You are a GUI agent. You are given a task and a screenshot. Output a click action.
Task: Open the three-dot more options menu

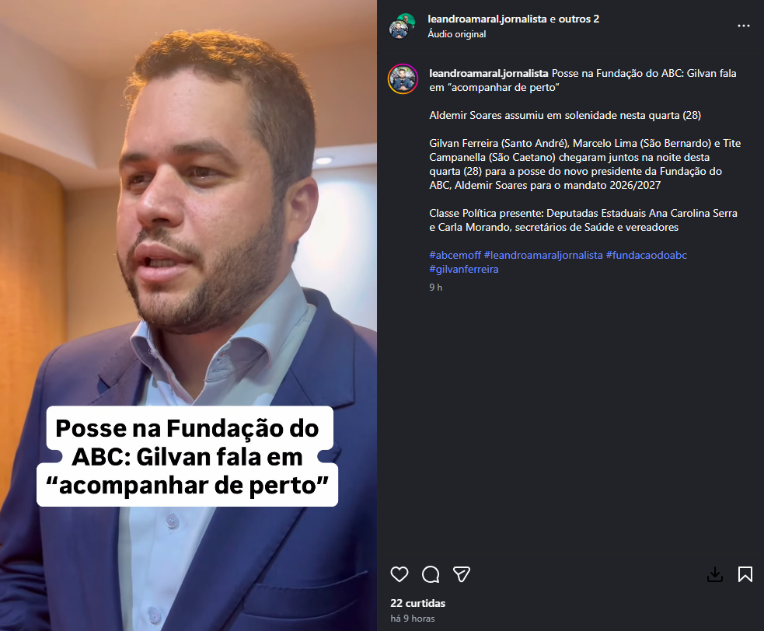pyautogui.click(x=744, y=26)
